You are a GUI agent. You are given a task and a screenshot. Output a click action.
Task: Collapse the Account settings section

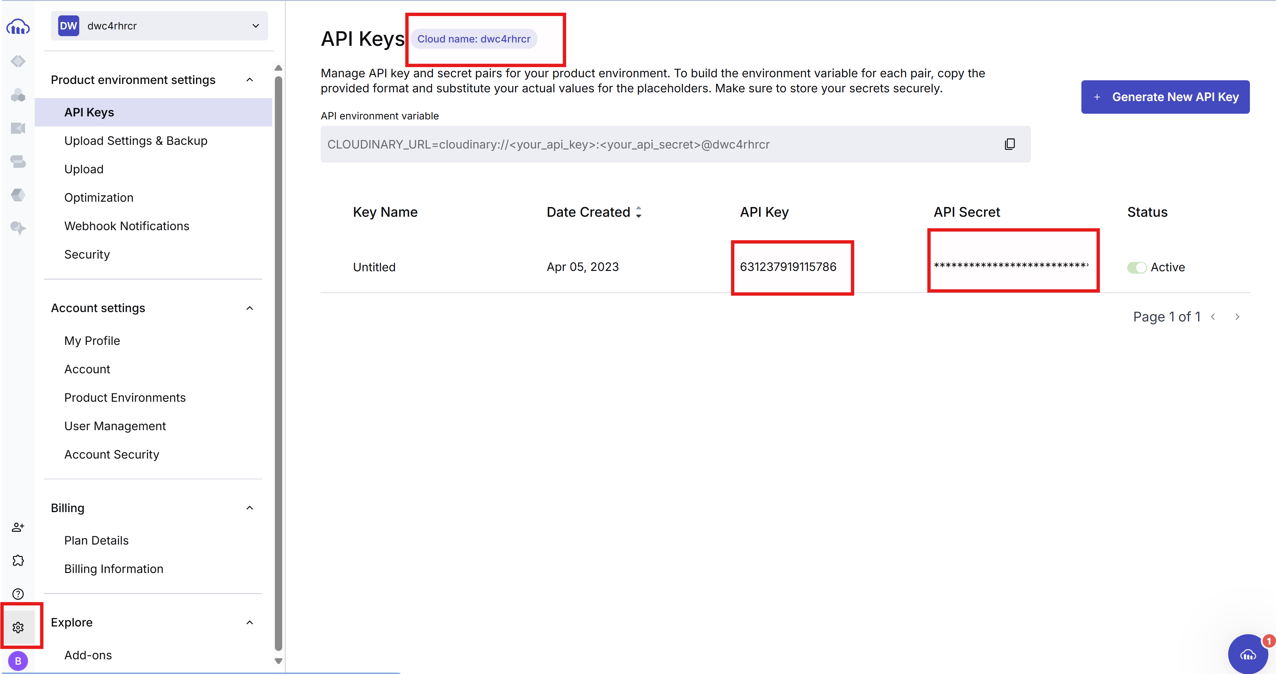tap(250, 308)
